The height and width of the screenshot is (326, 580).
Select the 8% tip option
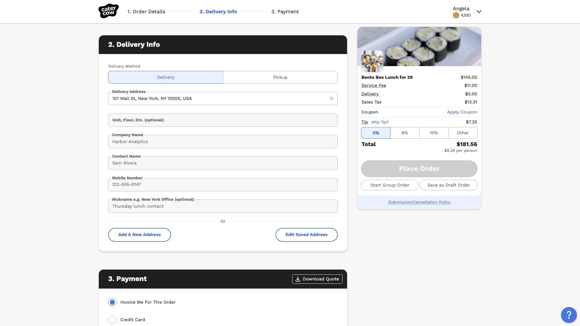point(405,133)
